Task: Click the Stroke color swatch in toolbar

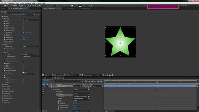Action: 80,6
